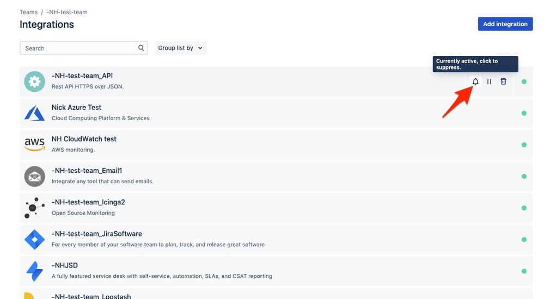Viewport: 544px width, 299px height.
Task: Pause the -NH-test-team_API integration
Action: pyautogui.click(x=489, y=82)
